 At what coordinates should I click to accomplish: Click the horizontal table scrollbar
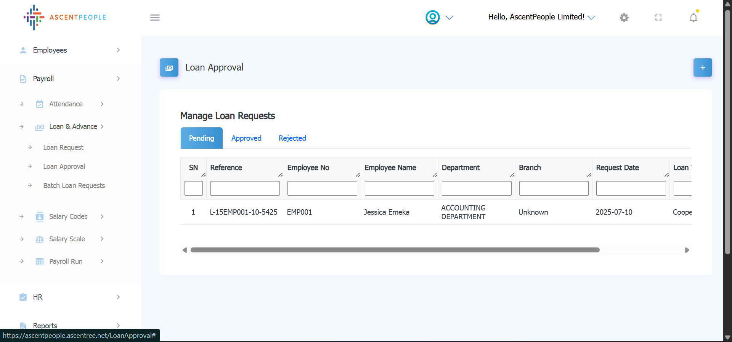(x=395, y=250)
